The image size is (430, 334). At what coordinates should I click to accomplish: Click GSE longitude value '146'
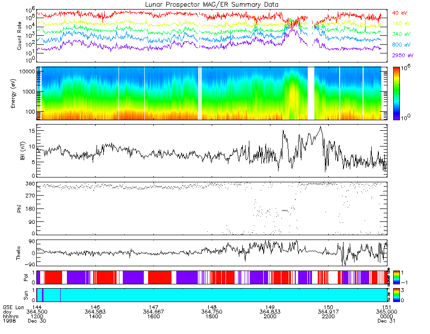(x=95, y=307)
